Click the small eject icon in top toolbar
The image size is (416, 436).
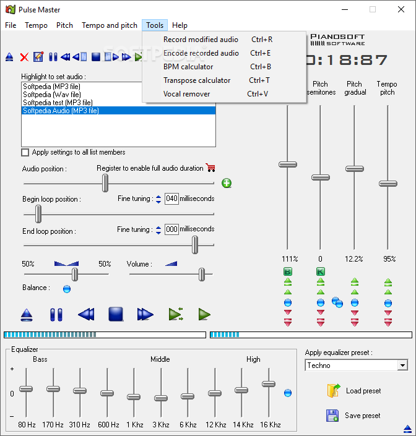9,57
